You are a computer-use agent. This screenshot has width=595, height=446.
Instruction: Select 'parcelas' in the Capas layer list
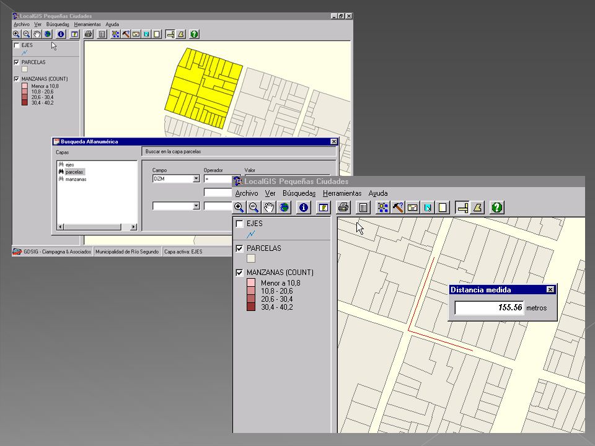pyautogui.click(x=74, y=172)
